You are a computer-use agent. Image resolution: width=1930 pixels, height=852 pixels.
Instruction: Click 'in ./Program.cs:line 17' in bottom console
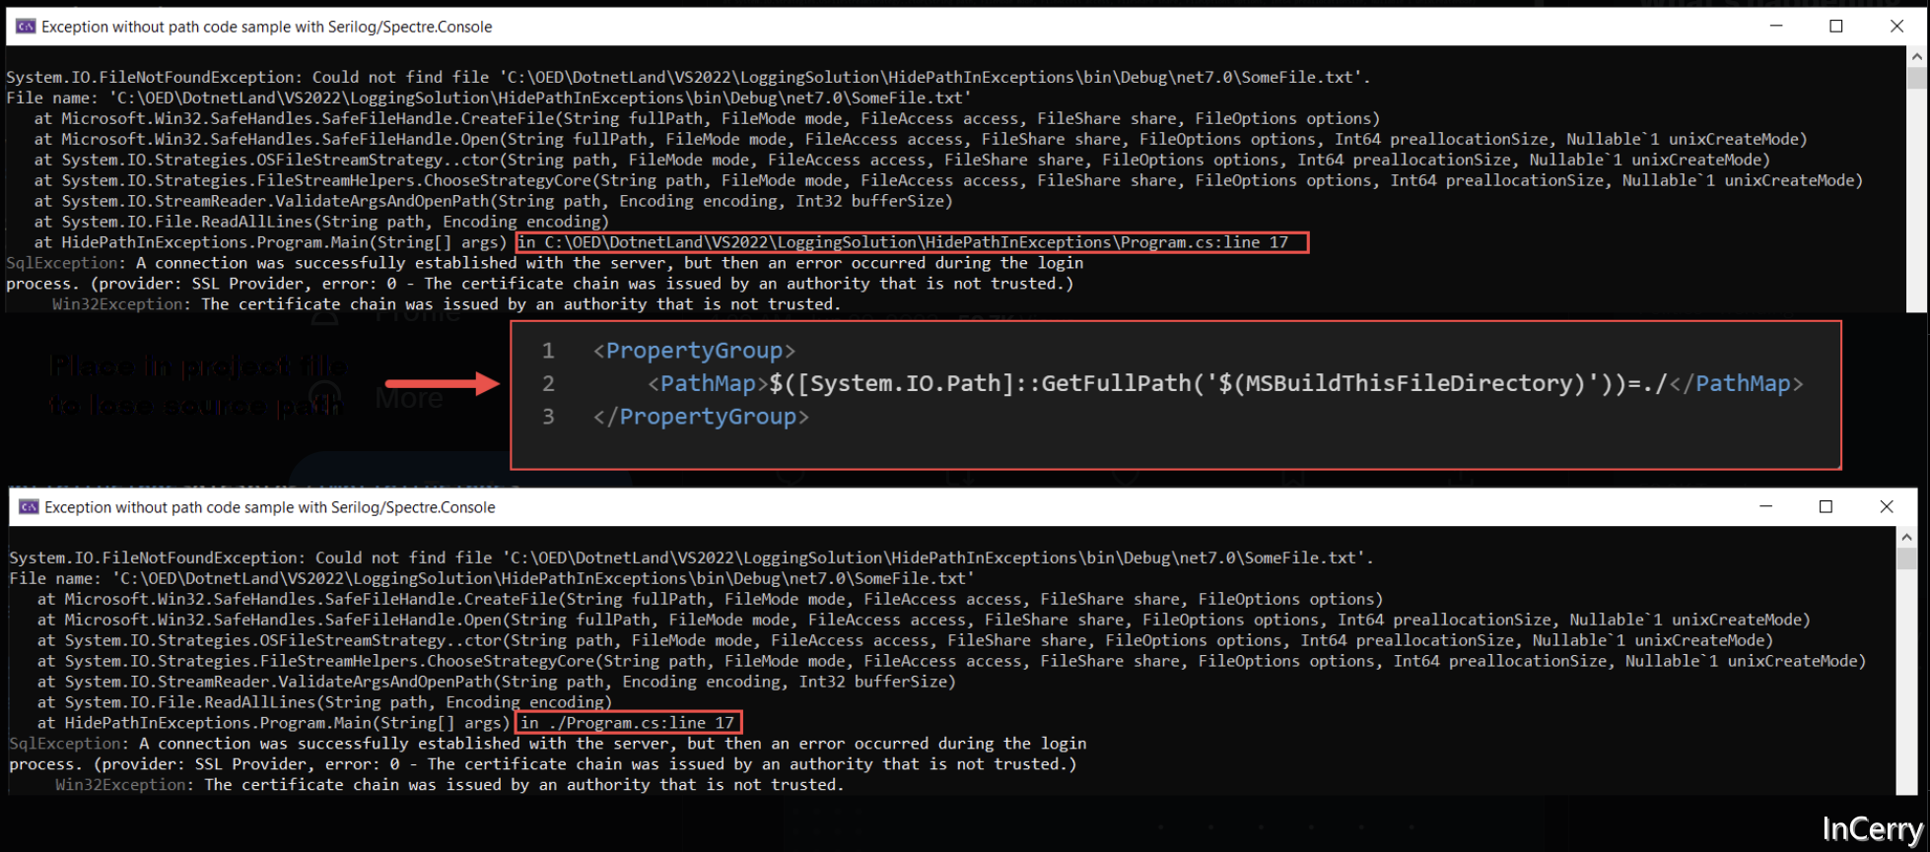[628, 723]
